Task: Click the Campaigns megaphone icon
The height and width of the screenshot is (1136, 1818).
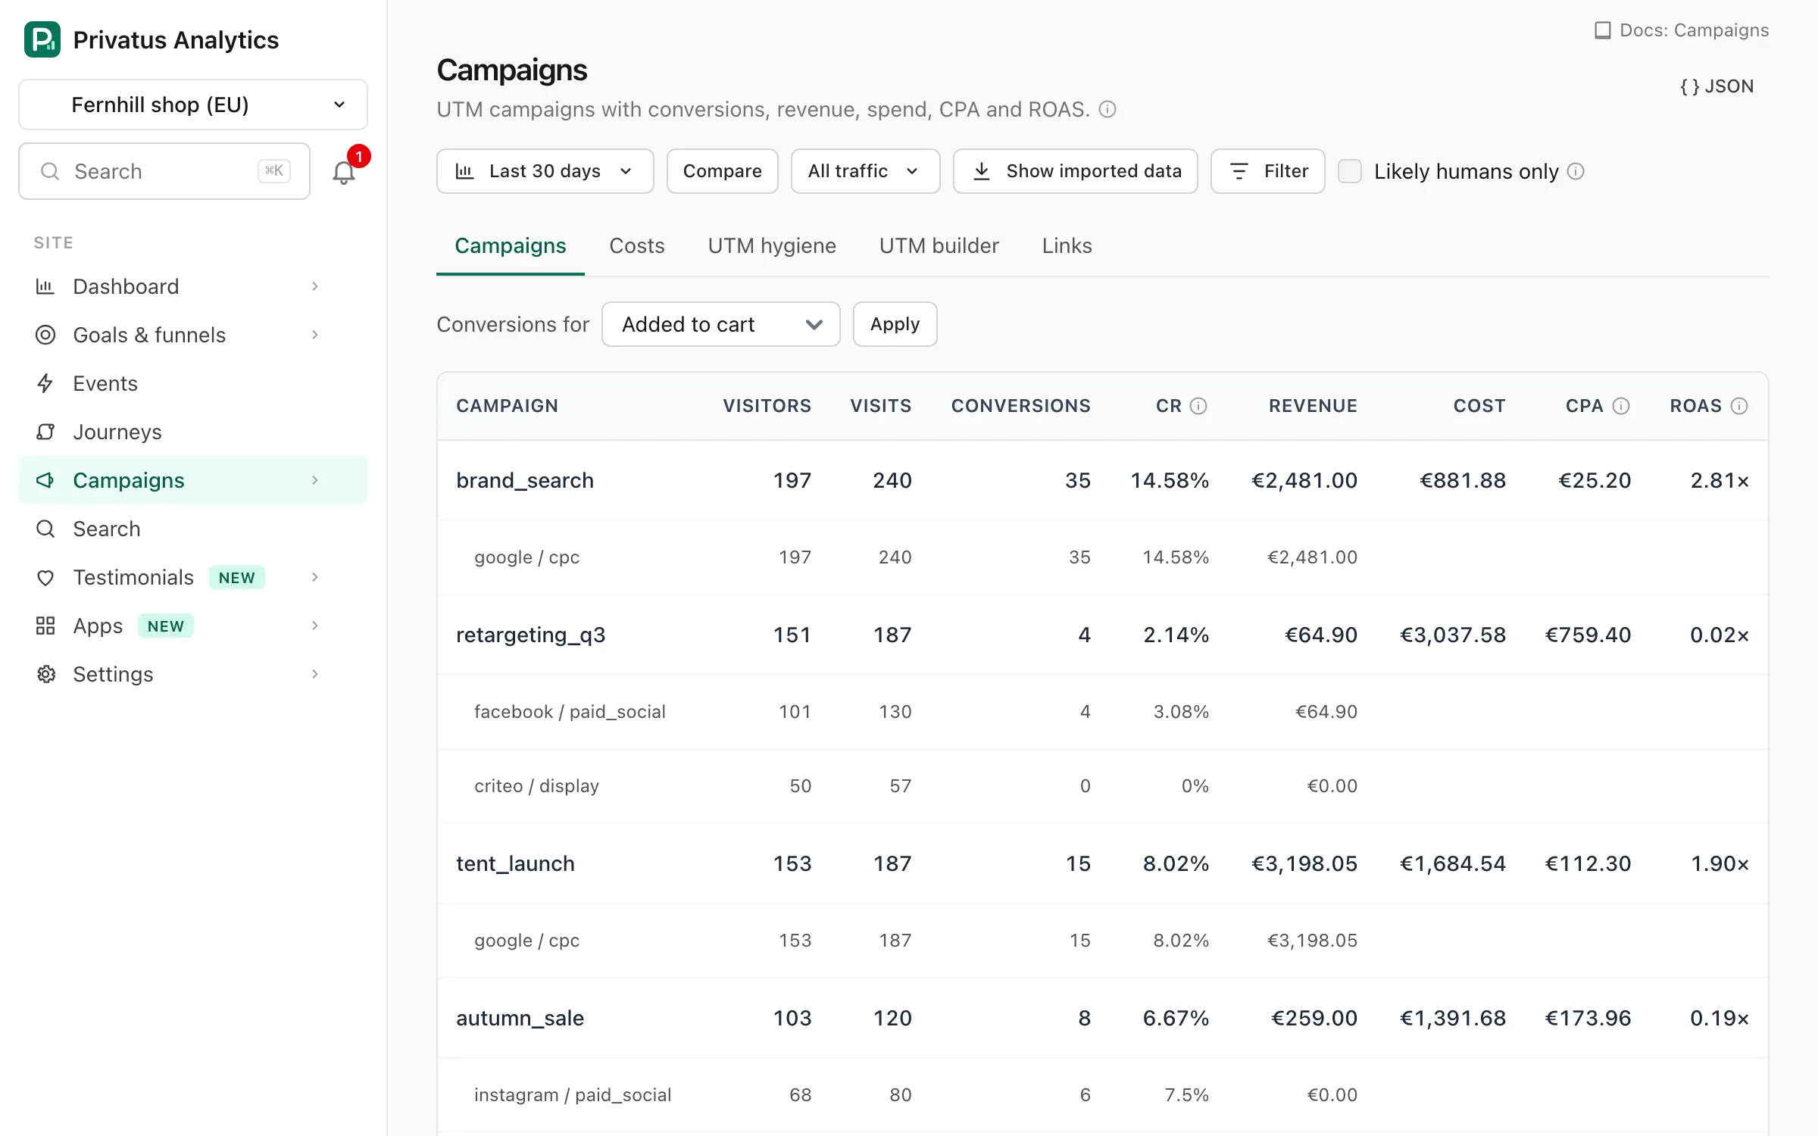Action: click(45, 480)
